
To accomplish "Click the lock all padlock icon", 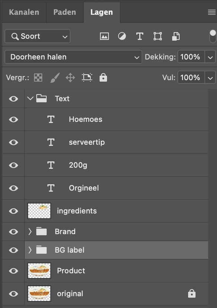I will [103, 78].
